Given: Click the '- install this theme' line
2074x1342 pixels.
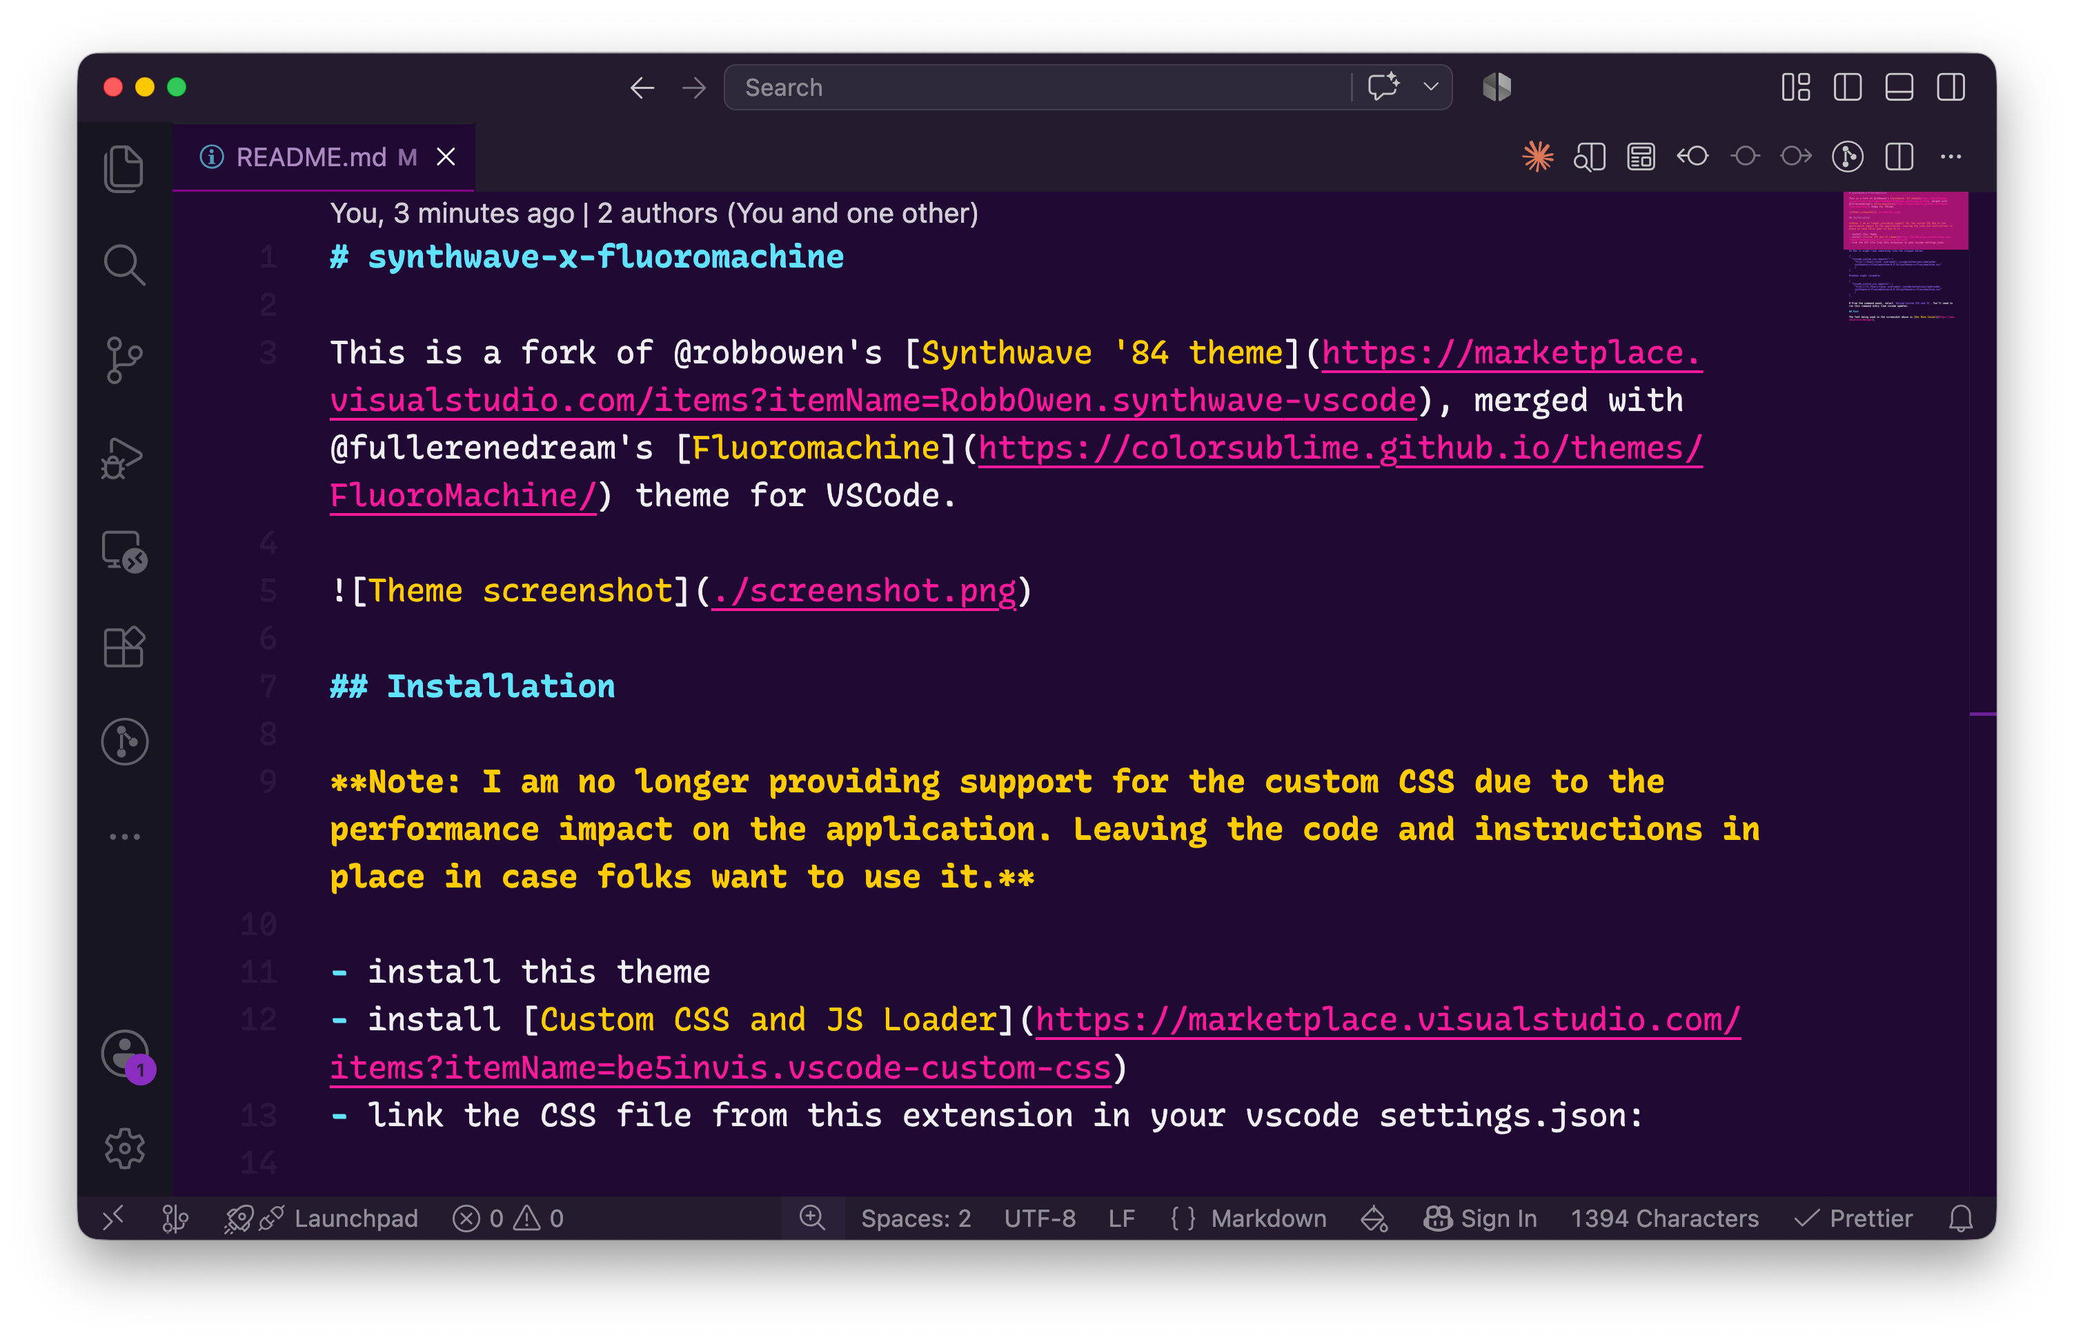Looking at the screenshot, I should click(520, 972).
